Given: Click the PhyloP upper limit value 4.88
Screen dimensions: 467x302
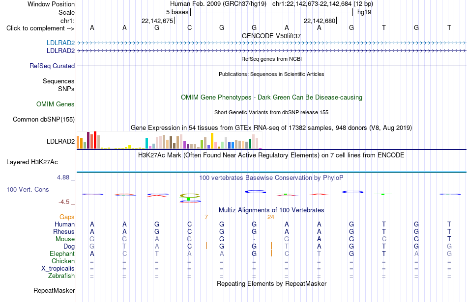Looking at the screenshot, I should (x=63, y=177).
